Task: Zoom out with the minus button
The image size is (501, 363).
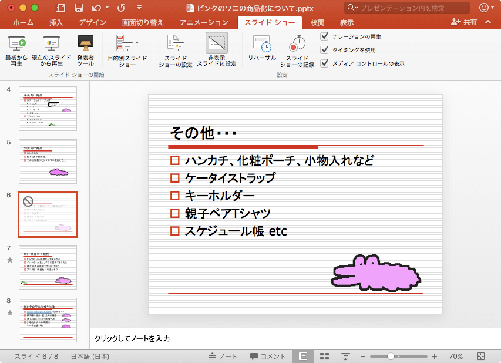Action: point(362,357)
